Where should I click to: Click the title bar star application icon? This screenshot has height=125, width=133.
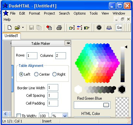[x=5, y=6]
